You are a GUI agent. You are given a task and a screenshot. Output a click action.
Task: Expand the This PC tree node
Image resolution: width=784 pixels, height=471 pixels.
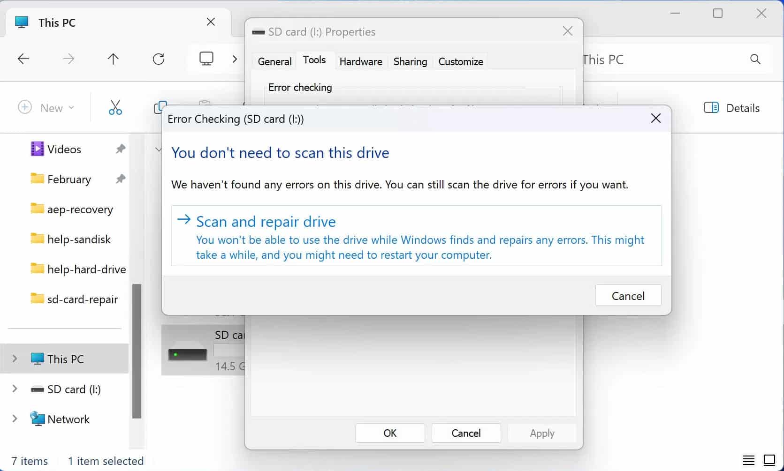pyautogui.click(x=15, y=359)
